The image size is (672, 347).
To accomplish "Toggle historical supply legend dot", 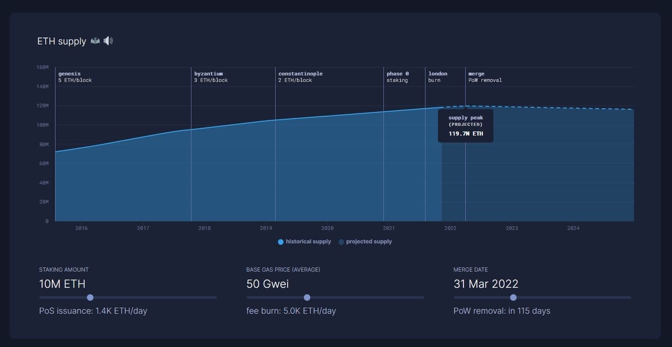I will coord(281,242).
